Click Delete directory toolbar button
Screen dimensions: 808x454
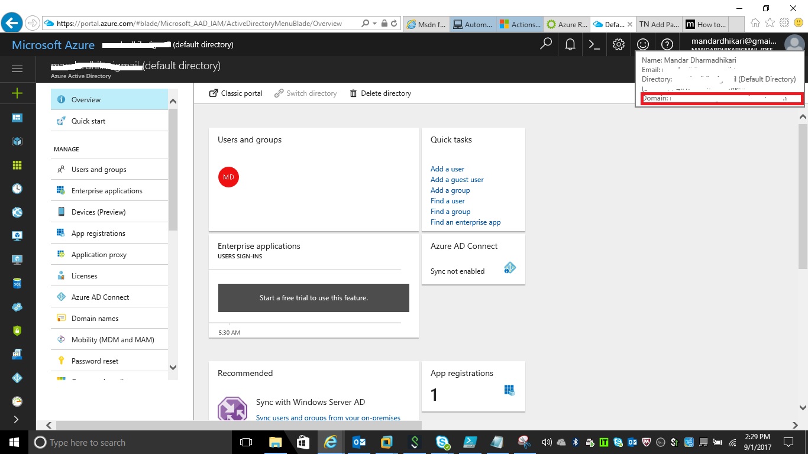click(x=380, y=93)
